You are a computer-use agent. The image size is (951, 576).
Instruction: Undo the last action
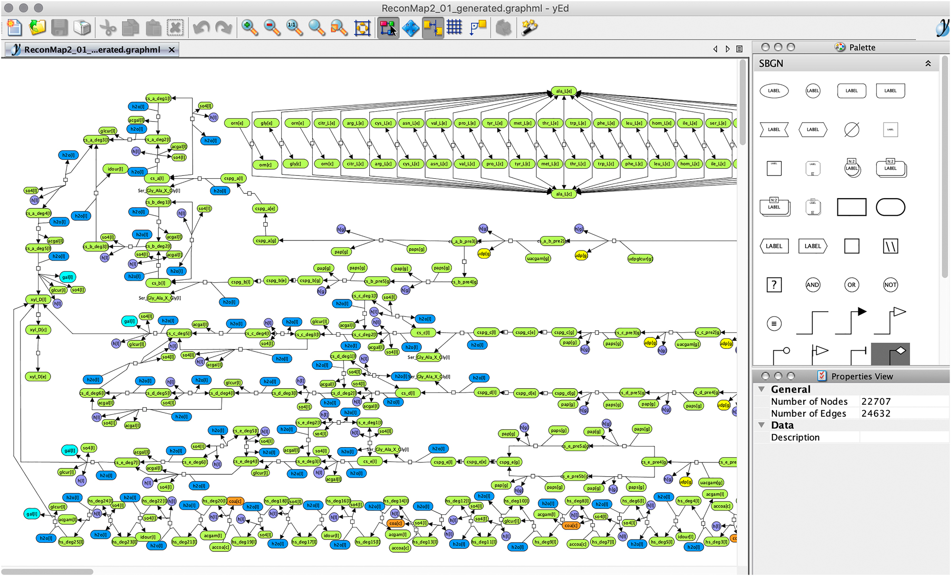tap(201, 28)
